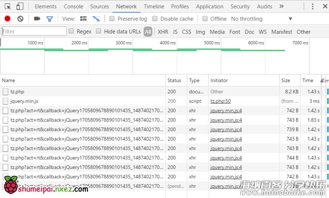
Task: Open jquery.min.js:4 link in the 739 B row
Action: point(226,130)
